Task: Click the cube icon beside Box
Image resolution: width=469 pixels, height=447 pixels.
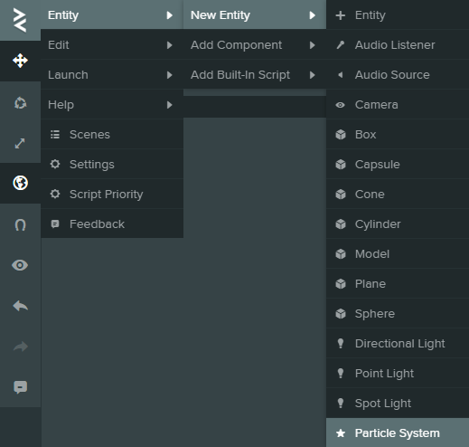Action: click(341, 135)
